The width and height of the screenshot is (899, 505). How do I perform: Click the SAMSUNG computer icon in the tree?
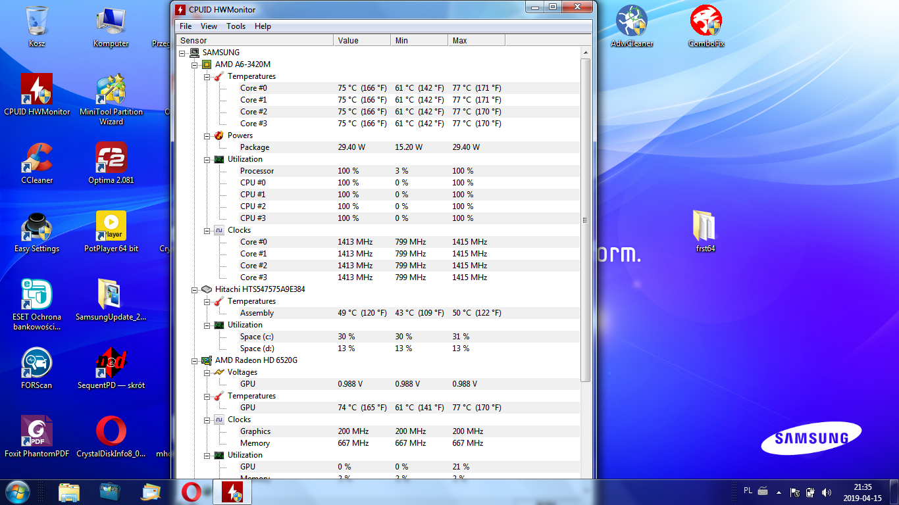tap(194, 53)
